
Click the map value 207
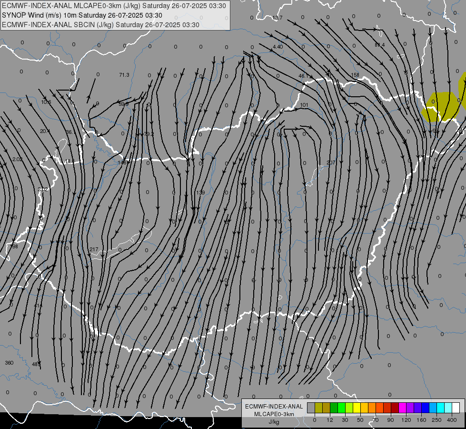tap(331, 163)
